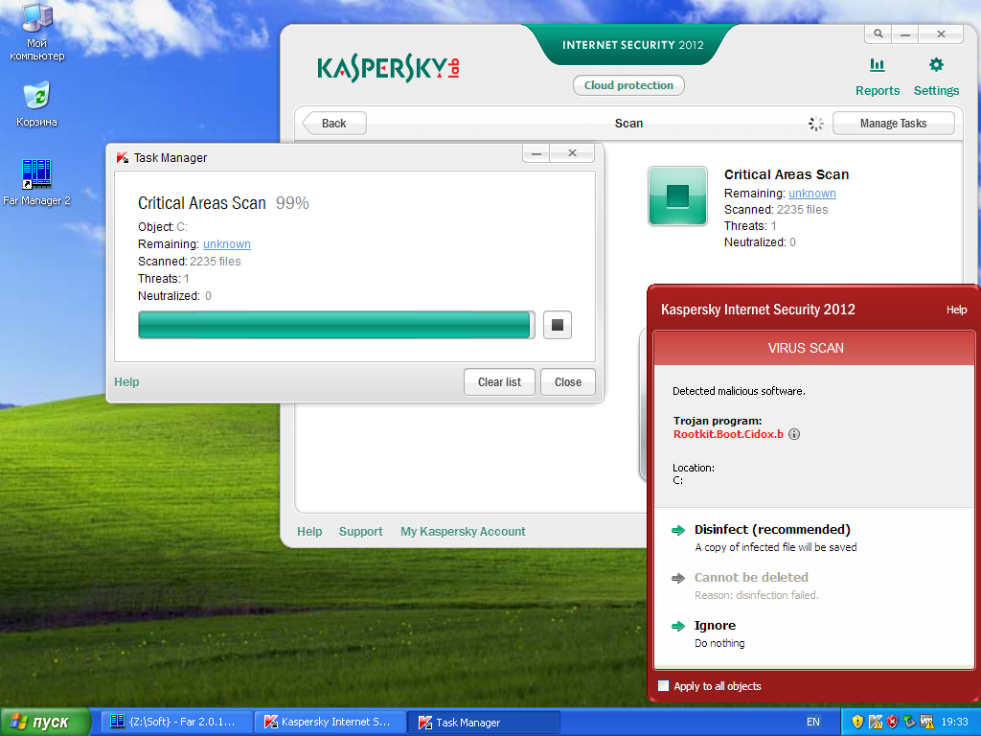Click the yellow security shield tray icon

click(x=857, y=722)
